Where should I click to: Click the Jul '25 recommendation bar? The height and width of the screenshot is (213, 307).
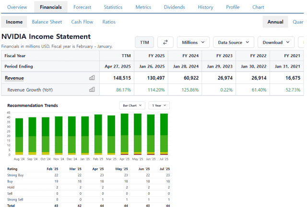(164, 134)
